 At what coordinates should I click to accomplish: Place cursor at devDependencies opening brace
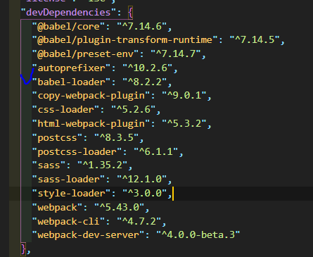(x=131, y=13)
